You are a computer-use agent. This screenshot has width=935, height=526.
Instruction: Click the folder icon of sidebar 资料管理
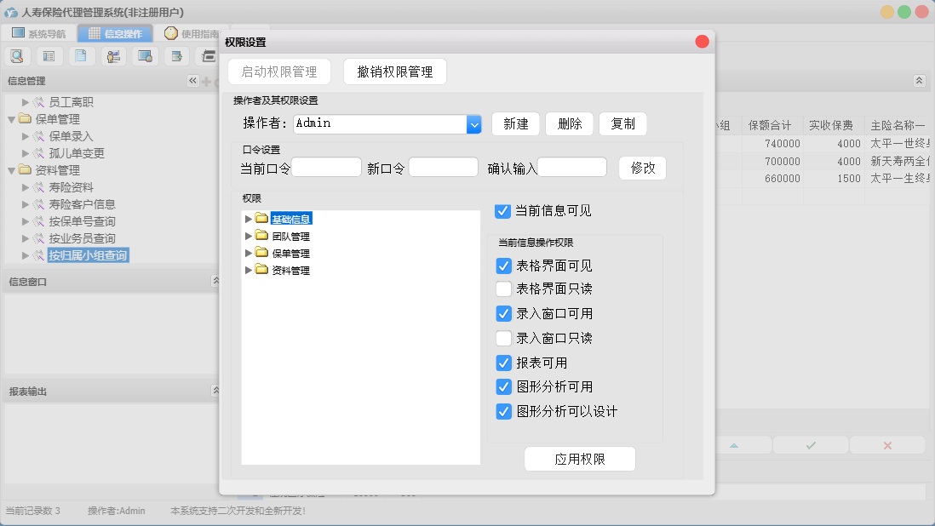(x=25, y=169)
